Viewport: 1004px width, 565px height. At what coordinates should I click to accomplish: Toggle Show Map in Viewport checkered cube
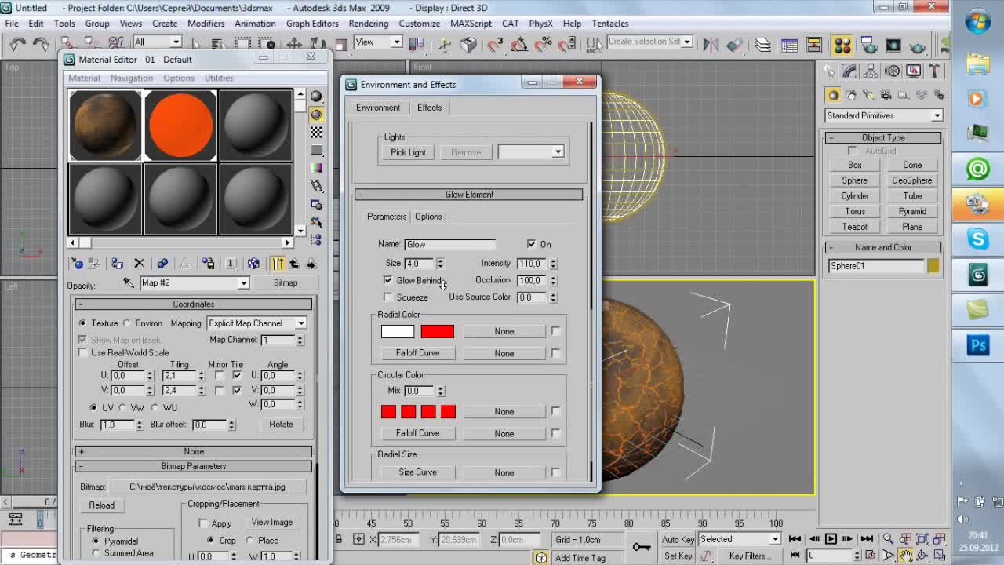click(253, 264)
